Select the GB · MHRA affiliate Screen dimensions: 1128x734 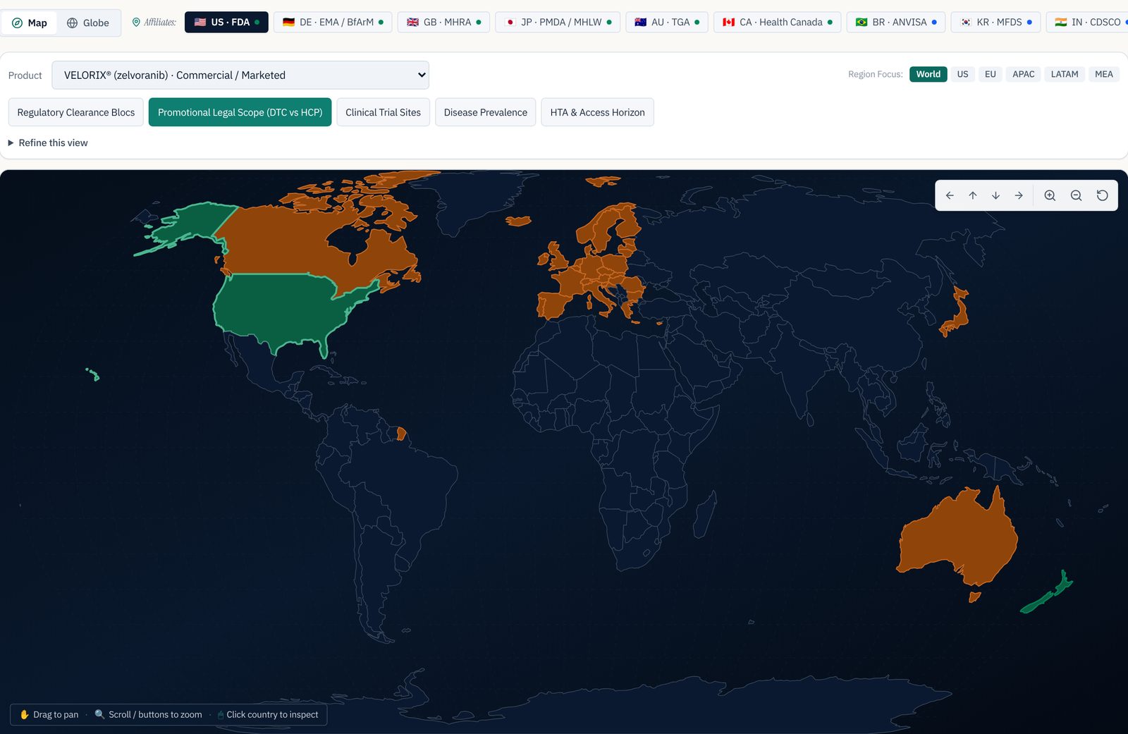click(x=443, y=22)
